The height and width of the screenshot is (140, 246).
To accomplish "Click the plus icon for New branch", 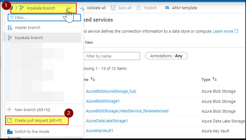I will 10,110.
